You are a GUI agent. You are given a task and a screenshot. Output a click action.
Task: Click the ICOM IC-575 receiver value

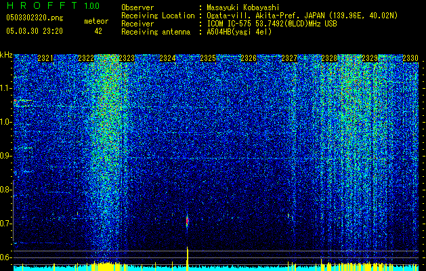[272, 24]
